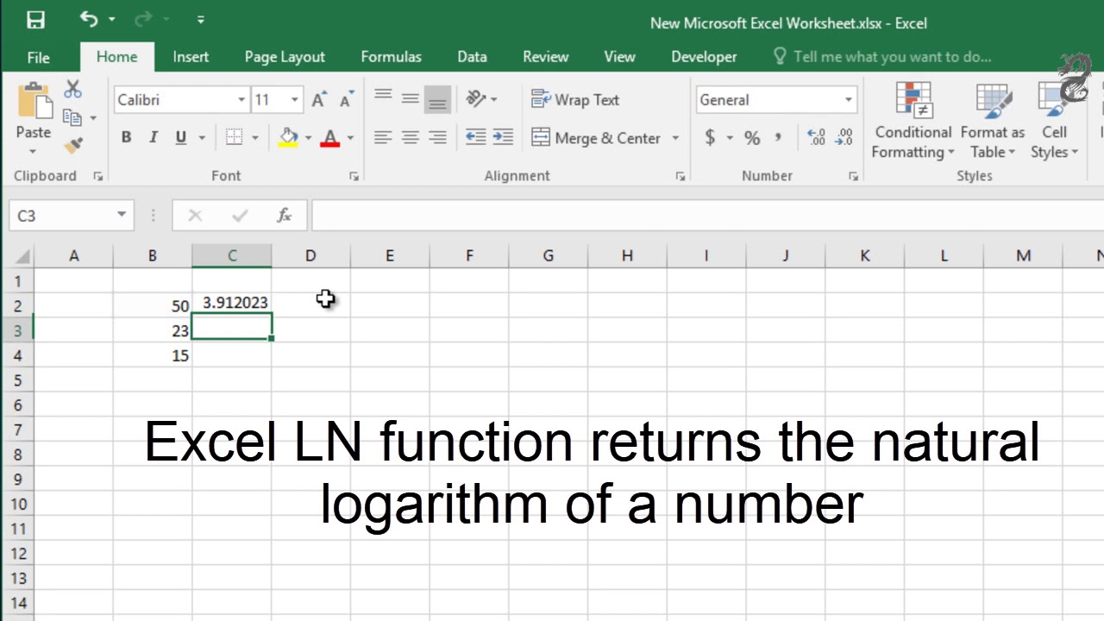Open the Formulas tab
This screenshot has width=1104, height=621.
pos(391,57)
